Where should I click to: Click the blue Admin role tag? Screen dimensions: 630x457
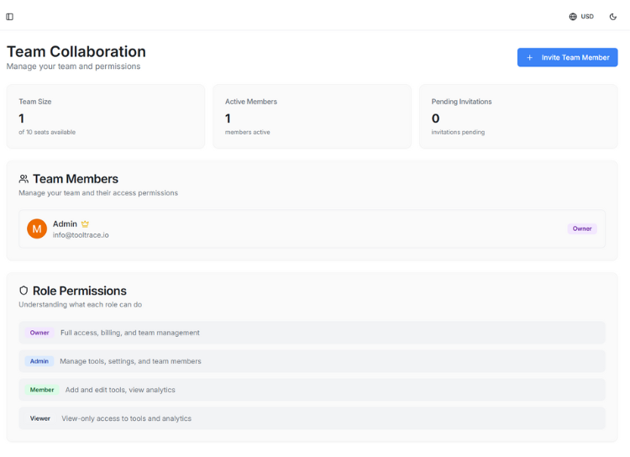pos(39,361)
